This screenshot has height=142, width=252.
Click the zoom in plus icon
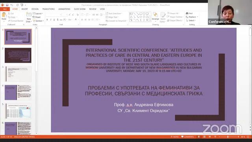(x=238, y=137)
